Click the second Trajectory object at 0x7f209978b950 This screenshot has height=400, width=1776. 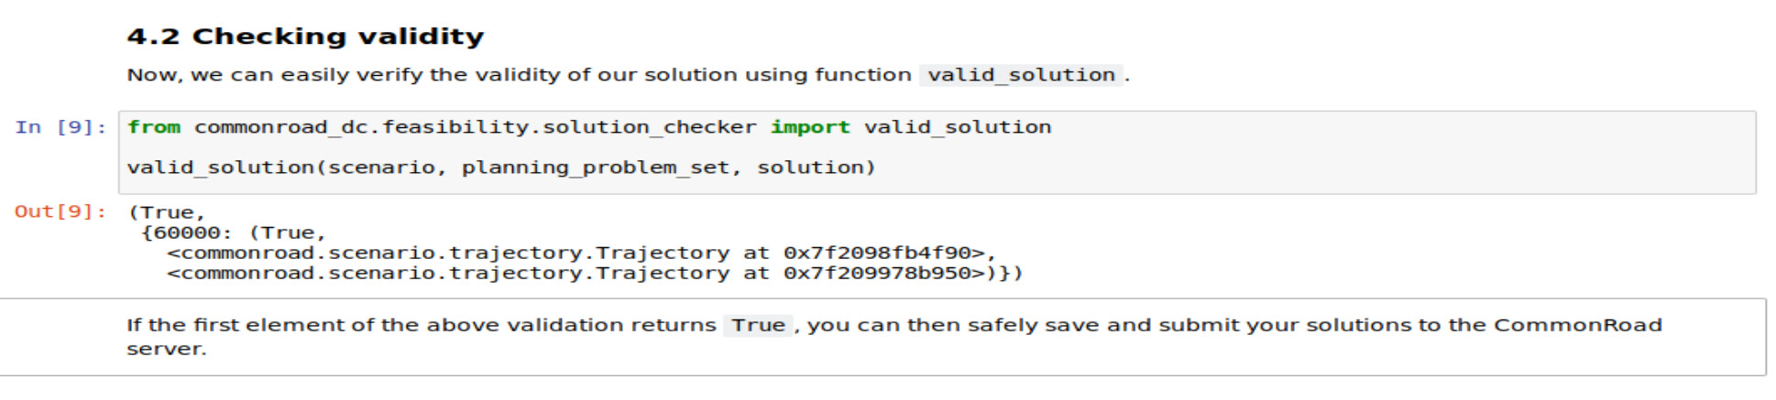point(581,273)
